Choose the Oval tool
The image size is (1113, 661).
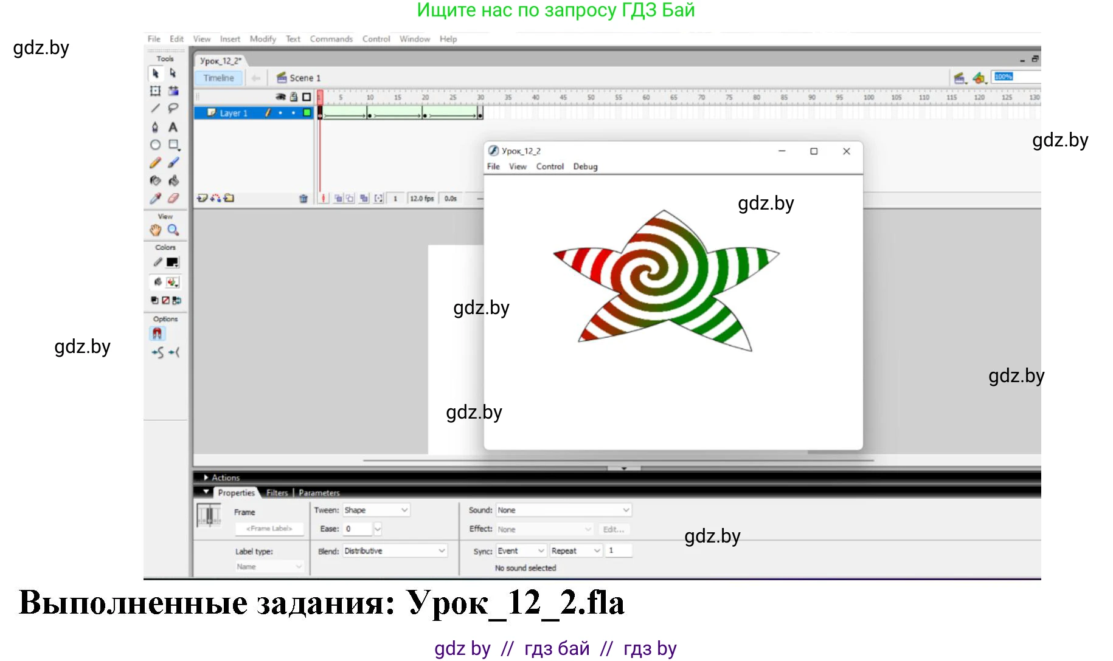point(155,145)
